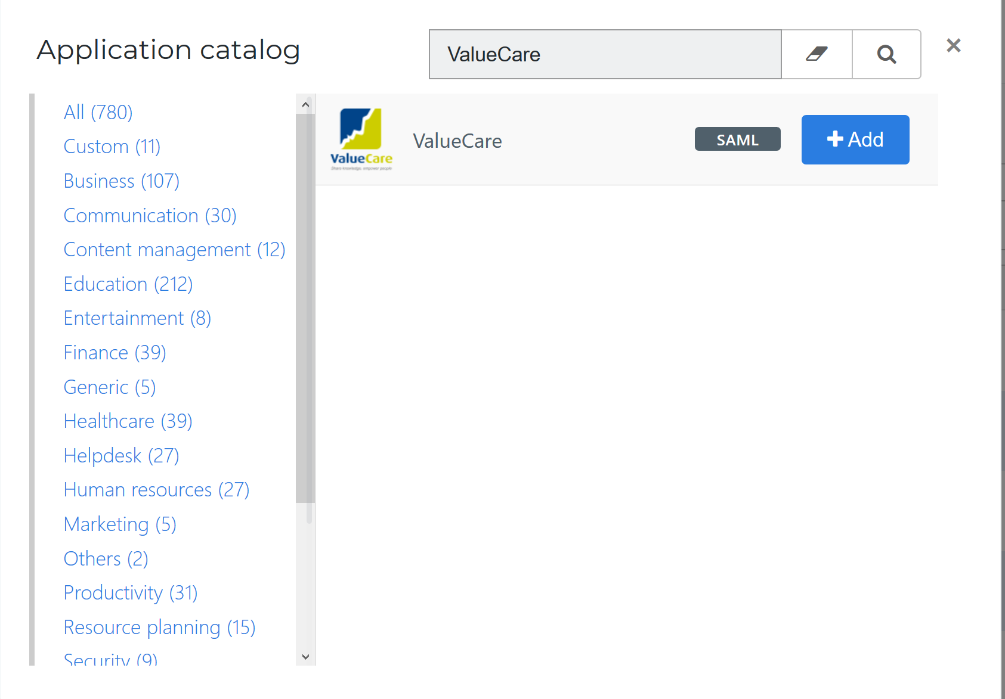Open Human resources (27) category
Viewport: 1005px width, 699px height.
[157, 490]
